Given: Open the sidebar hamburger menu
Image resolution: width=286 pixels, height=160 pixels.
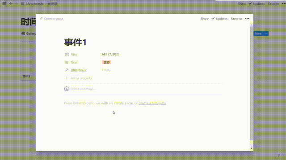Looking at the screenshot, I should coord(4,4).
